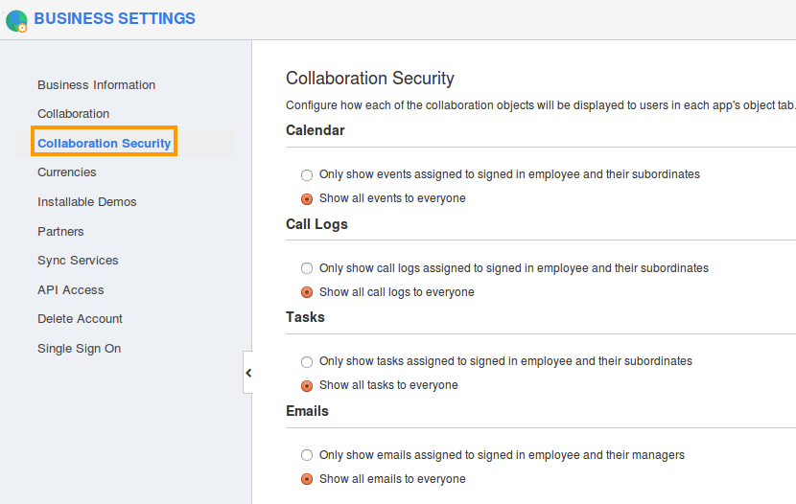
Task: Open Single Sign On settings
Action: pyautogui.click(x=79, y=349)
